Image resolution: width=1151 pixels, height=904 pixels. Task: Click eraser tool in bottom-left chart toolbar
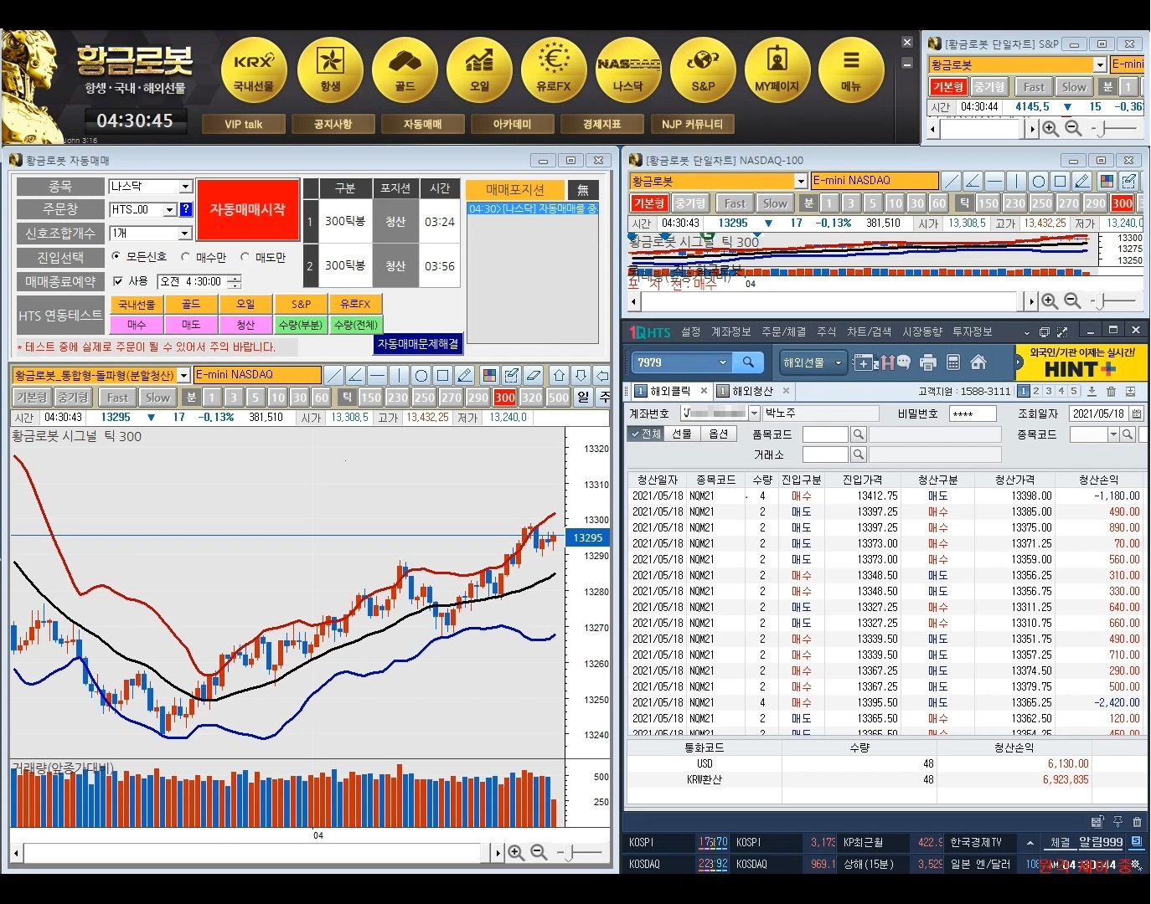click(x=534, y=375)
